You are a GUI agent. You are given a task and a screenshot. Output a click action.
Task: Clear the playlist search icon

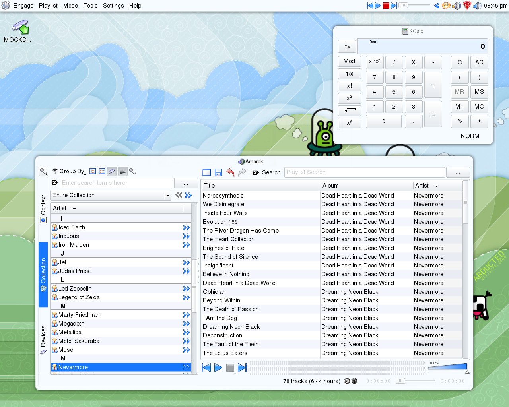click(x=256, y=172)
